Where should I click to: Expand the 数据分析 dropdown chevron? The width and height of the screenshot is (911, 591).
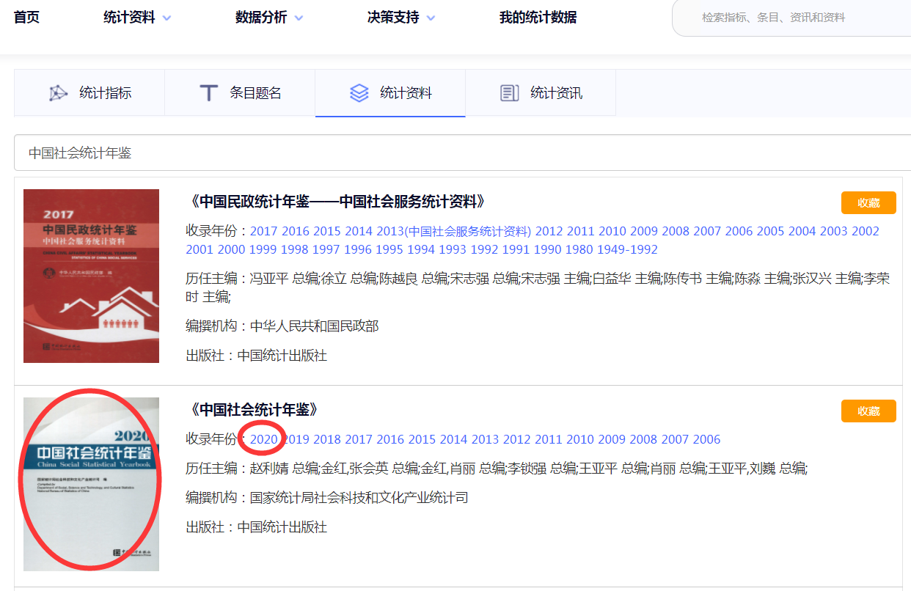click(x=299, y=18)
